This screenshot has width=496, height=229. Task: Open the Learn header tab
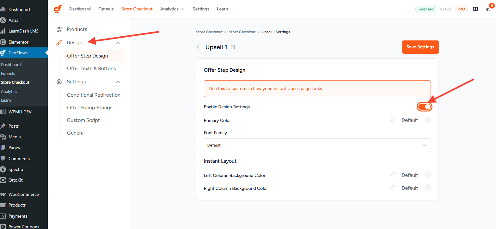point(222,9)
